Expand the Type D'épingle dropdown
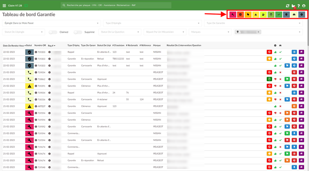 (152, 23)
